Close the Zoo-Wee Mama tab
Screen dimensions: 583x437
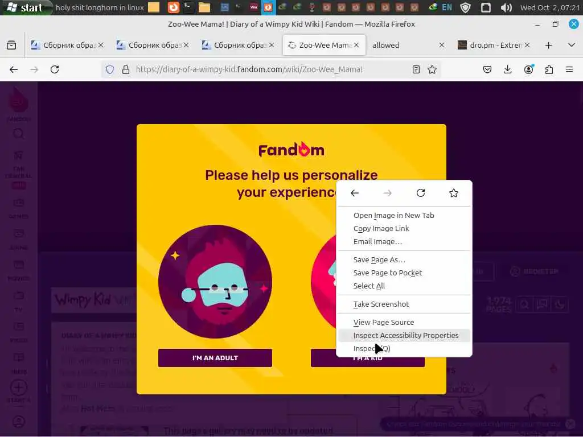356,45
